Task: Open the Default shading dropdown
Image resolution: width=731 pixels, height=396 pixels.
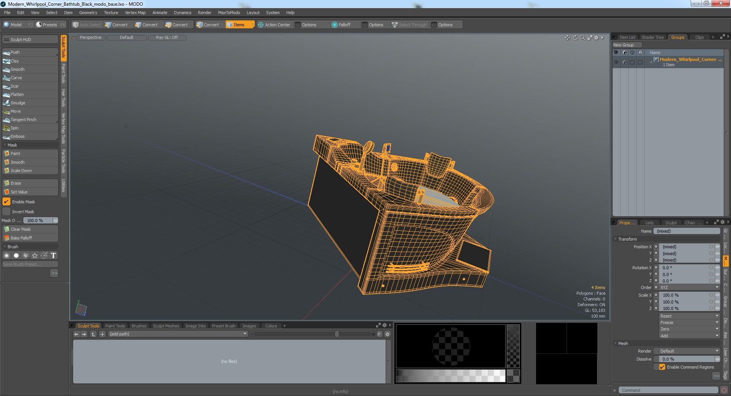Action: [x=127, y=37]
